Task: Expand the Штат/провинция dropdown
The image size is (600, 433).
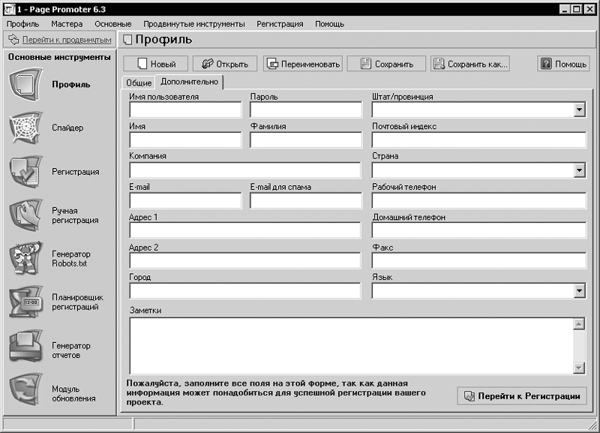Action: [579, 110]
